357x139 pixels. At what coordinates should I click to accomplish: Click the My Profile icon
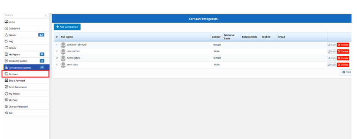point(6,93)
